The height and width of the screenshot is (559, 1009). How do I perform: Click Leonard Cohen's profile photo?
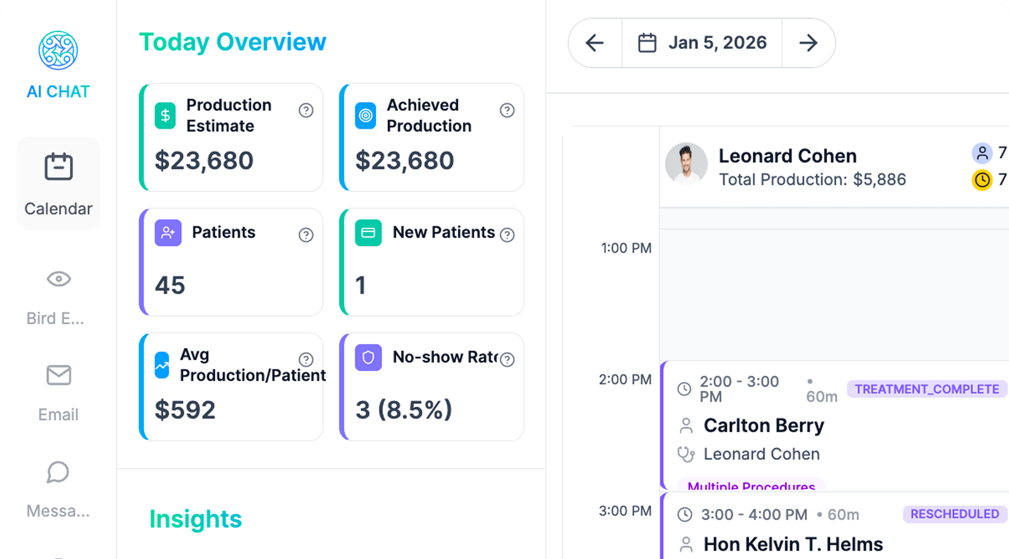(686, 163)
